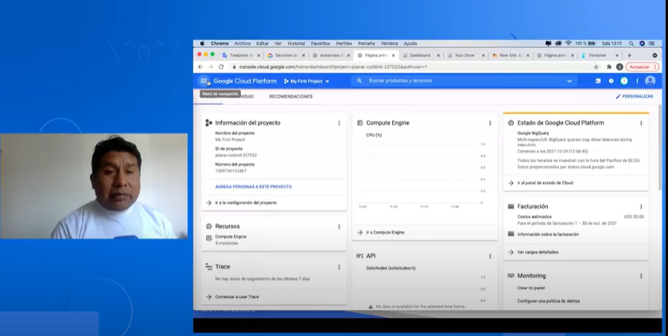Click the pencil icon beside Personalizar
Viewport: 668px width, 336px height.
click(618, 97)
